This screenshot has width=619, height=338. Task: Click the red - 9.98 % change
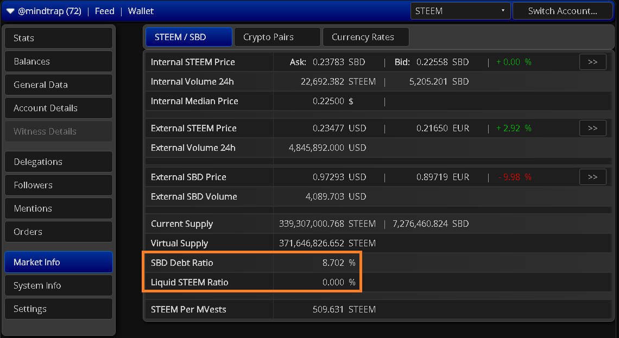click(515, 177)
